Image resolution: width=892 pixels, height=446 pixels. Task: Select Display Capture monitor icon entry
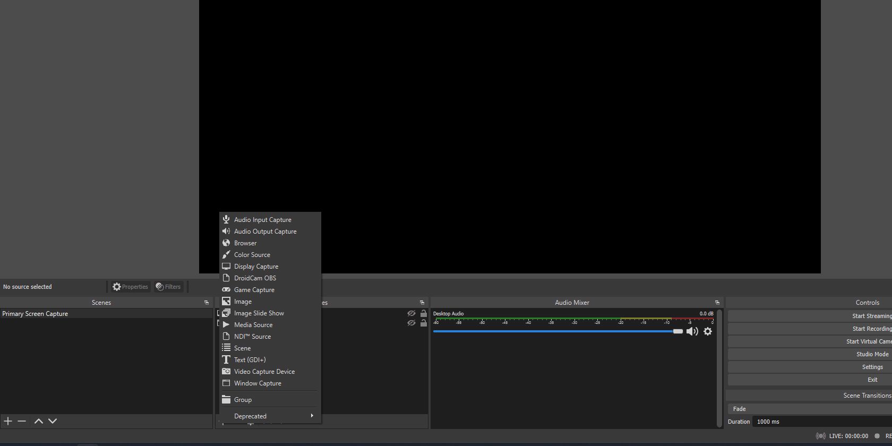[x=270, y=267]
